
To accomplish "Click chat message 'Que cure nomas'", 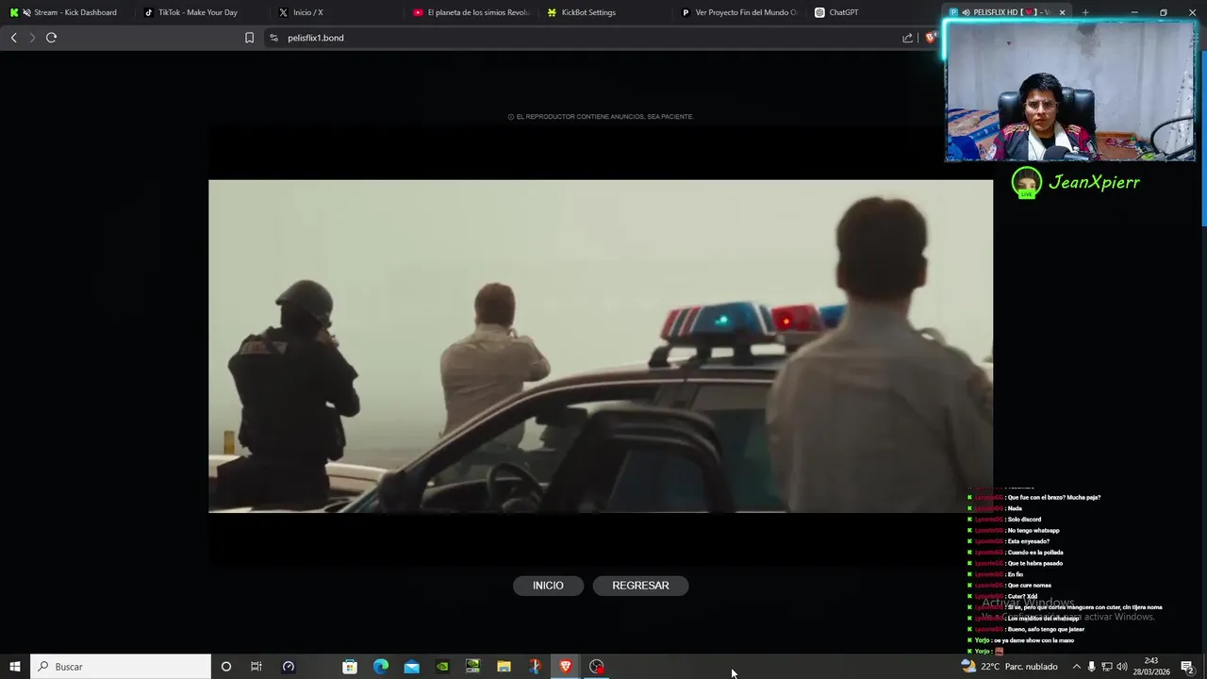I will click(x=1029, y=586).
